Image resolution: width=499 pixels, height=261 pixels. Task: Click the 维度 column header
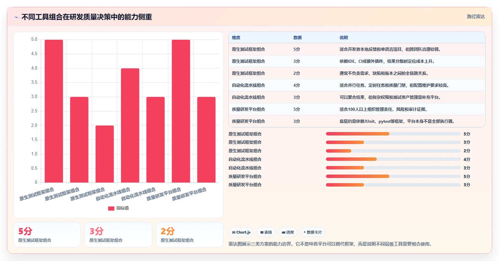coord(236,38)
